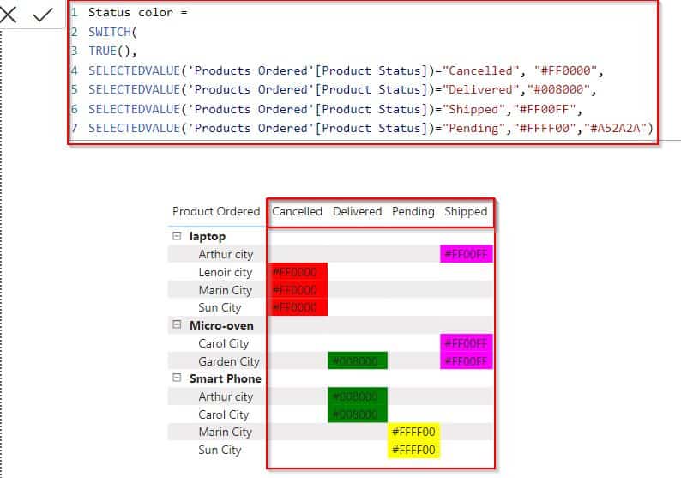
Task: Click red Cancelled cell for laptop Marin City
Action: tap(298, 289)
